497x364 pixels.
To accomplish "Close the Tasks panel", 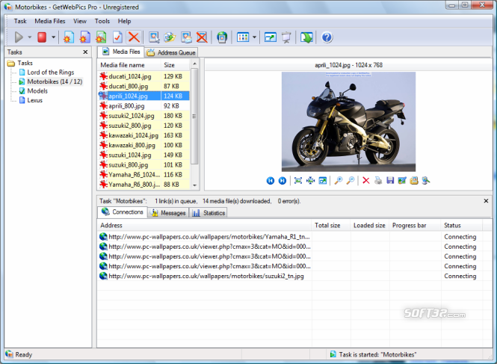I will (85, 52).
